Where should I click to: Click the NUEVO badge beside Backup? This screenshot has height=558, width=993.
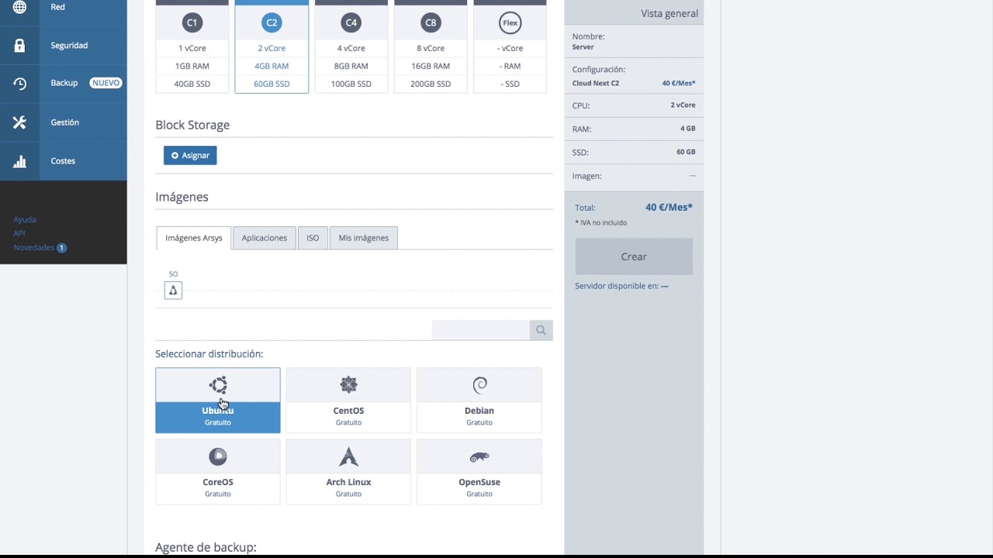(106, 83)
